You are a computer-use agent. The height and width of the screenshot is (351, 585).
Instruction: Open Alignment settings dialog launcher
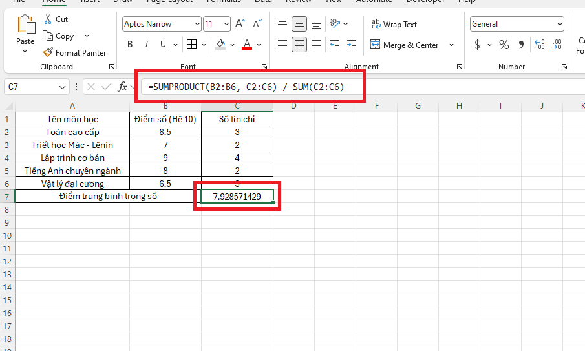pos(459,67)
